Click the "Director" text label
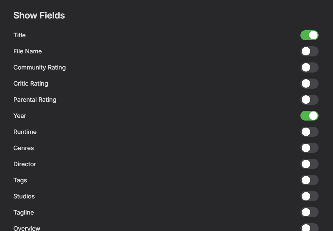The image size is (333, 231). click(25, 164)
